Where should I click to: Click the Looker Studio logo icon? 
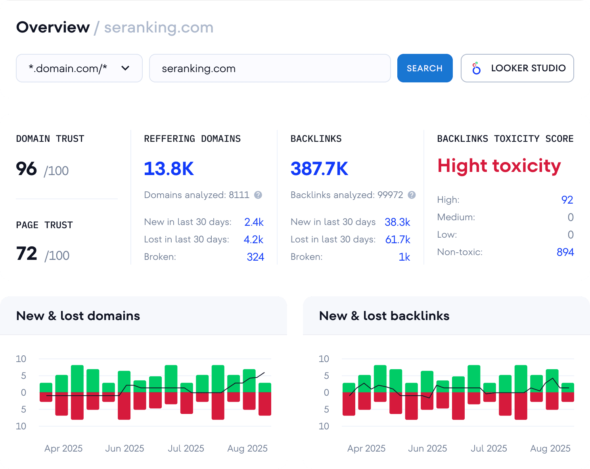476,68
